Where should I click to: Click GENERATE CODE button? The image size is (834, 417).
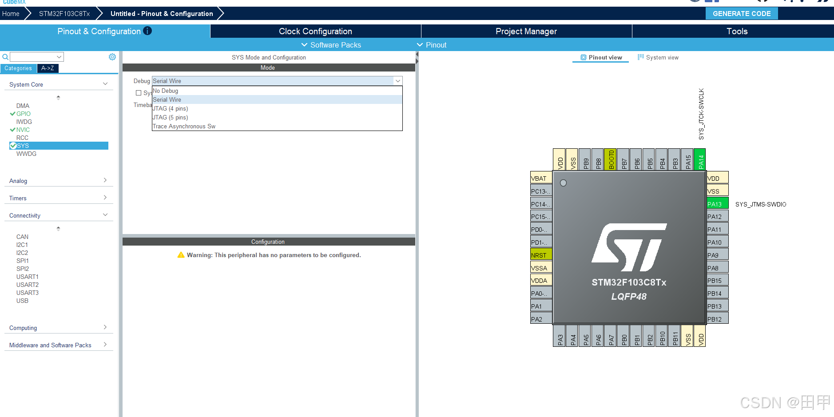742,13
